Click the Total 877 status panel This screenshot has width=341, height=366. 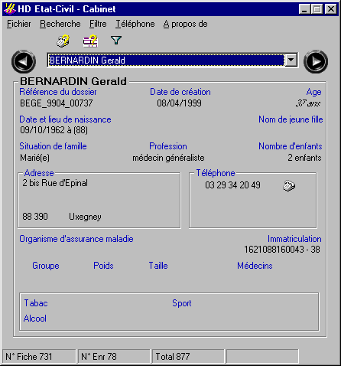click(x=188, y=356)
